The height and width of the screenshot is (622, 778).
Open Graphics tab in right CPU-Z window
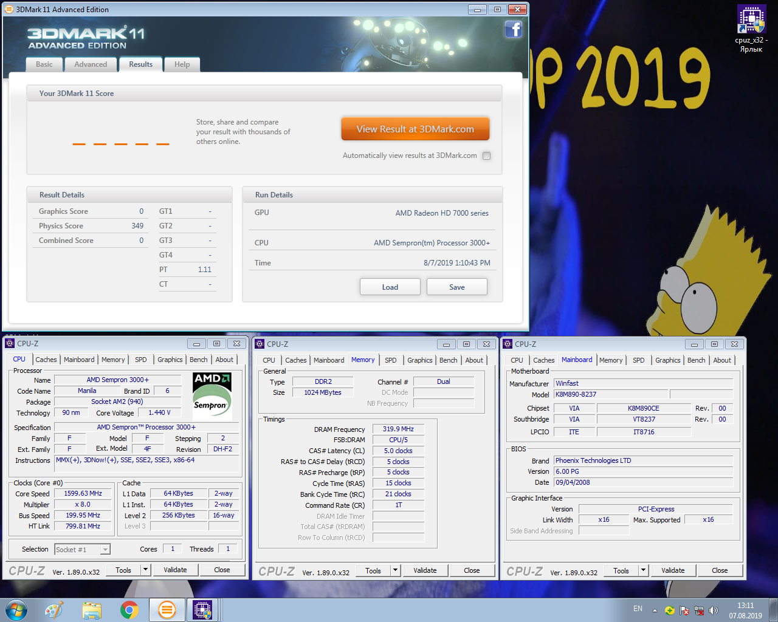click(667, 360)
